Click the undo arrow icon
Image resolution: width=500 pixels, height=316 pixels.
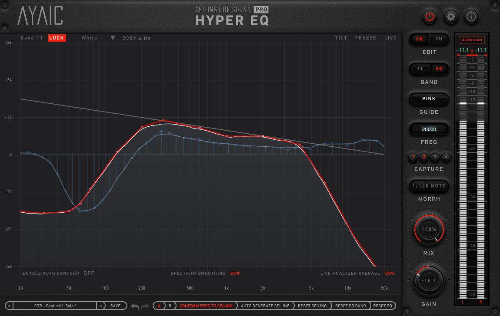[x=135, y=306]
